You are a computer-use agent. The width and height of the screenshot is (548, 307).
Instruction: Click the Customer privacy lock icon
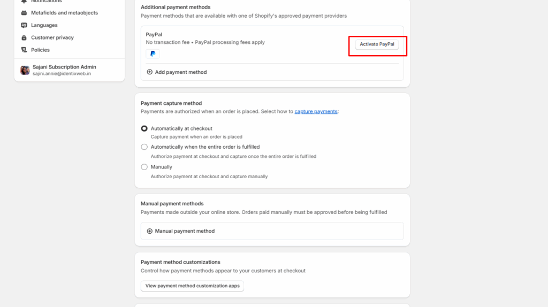click(x=24, y=37)
